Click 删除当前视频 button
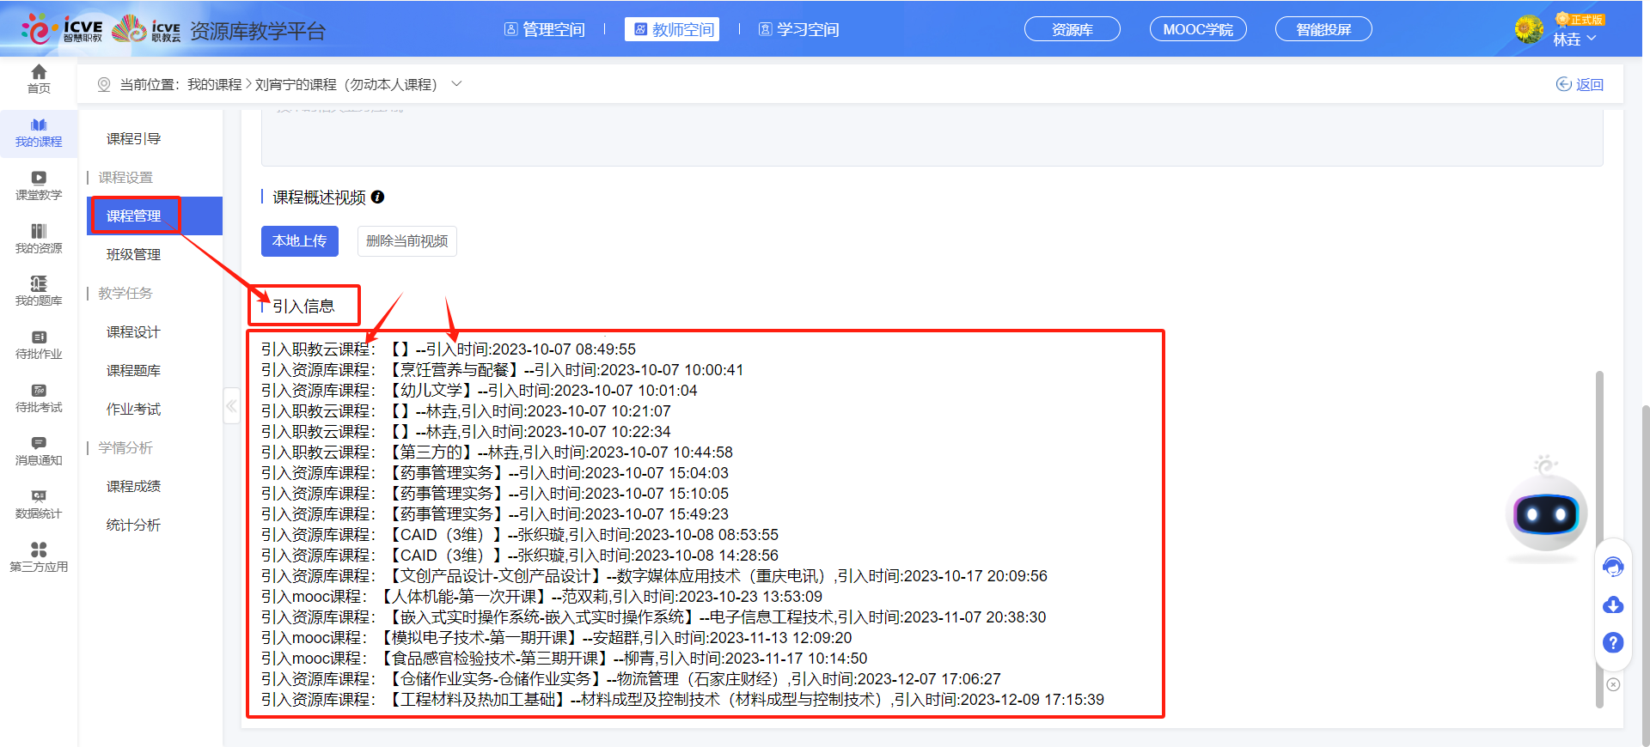The width and height of the screenshot is (1650, 747). click(x=406, y=241)
